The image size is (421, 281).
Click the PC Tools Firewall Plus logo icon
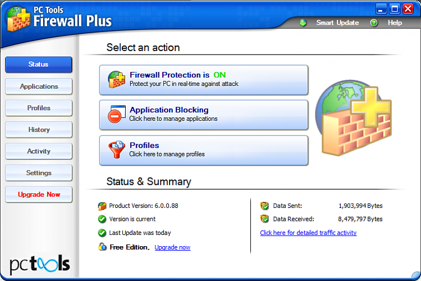pos(19,19)
